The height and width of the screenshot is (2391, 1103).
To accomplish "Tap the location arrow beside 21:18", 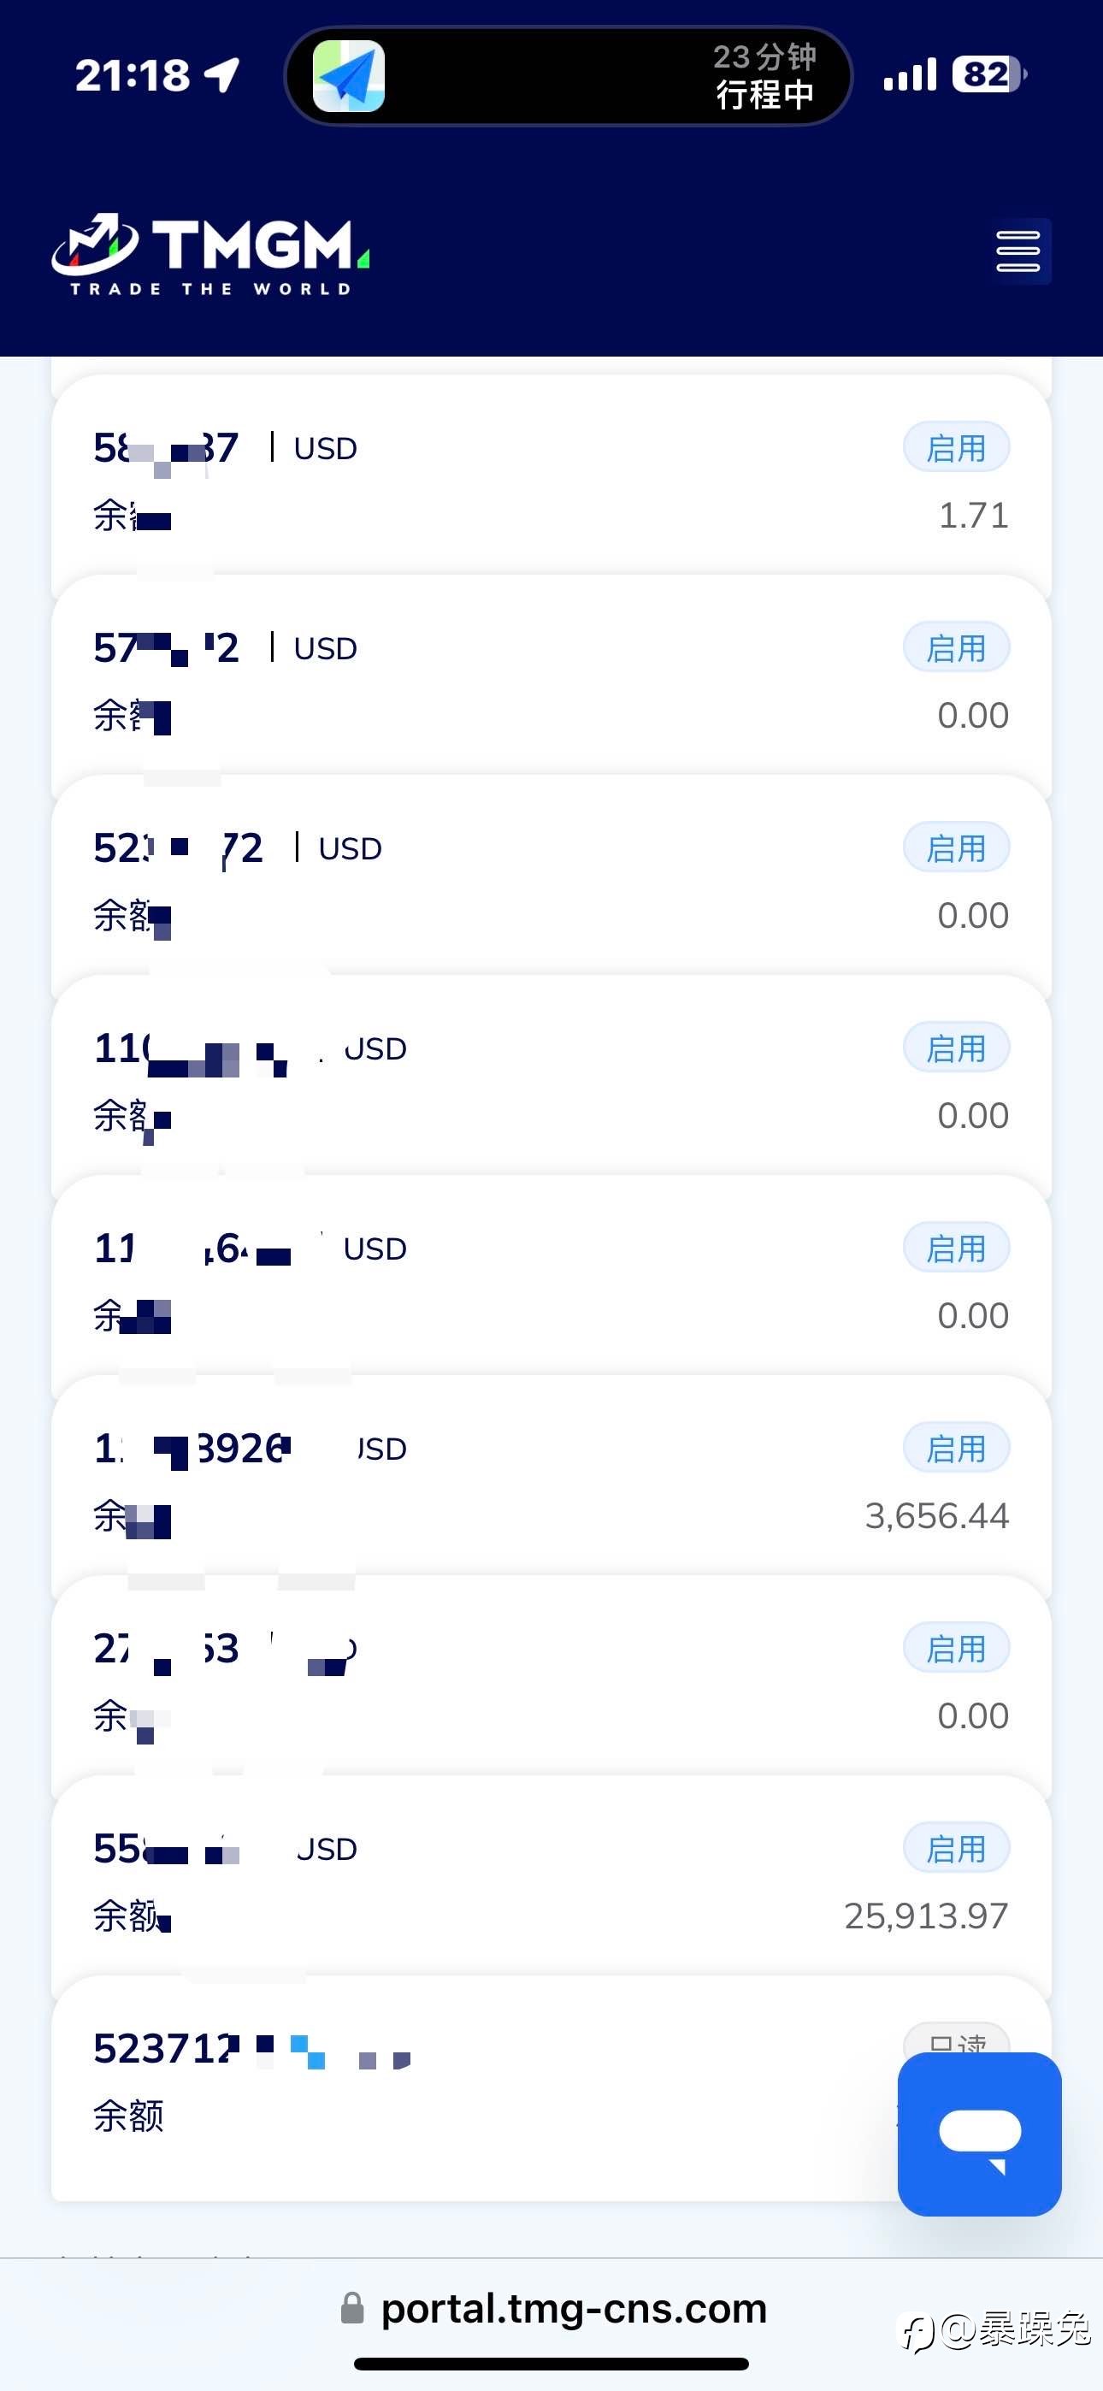I will pyautogui.click(x=222, y=75).
